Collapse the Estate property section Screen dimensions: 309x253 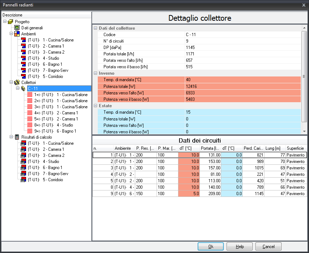pyautogui.click(x=95, y=106)
